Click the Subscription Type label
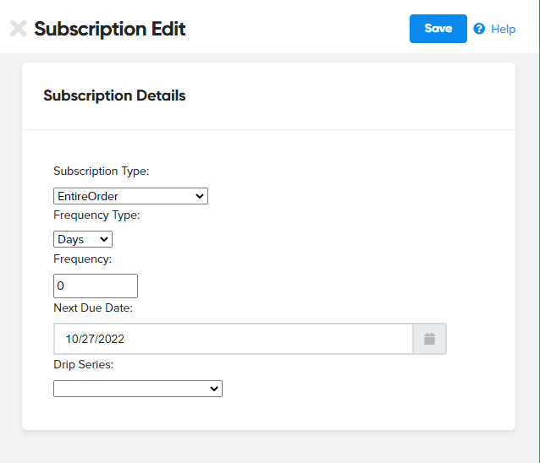 tap(102, 171)
